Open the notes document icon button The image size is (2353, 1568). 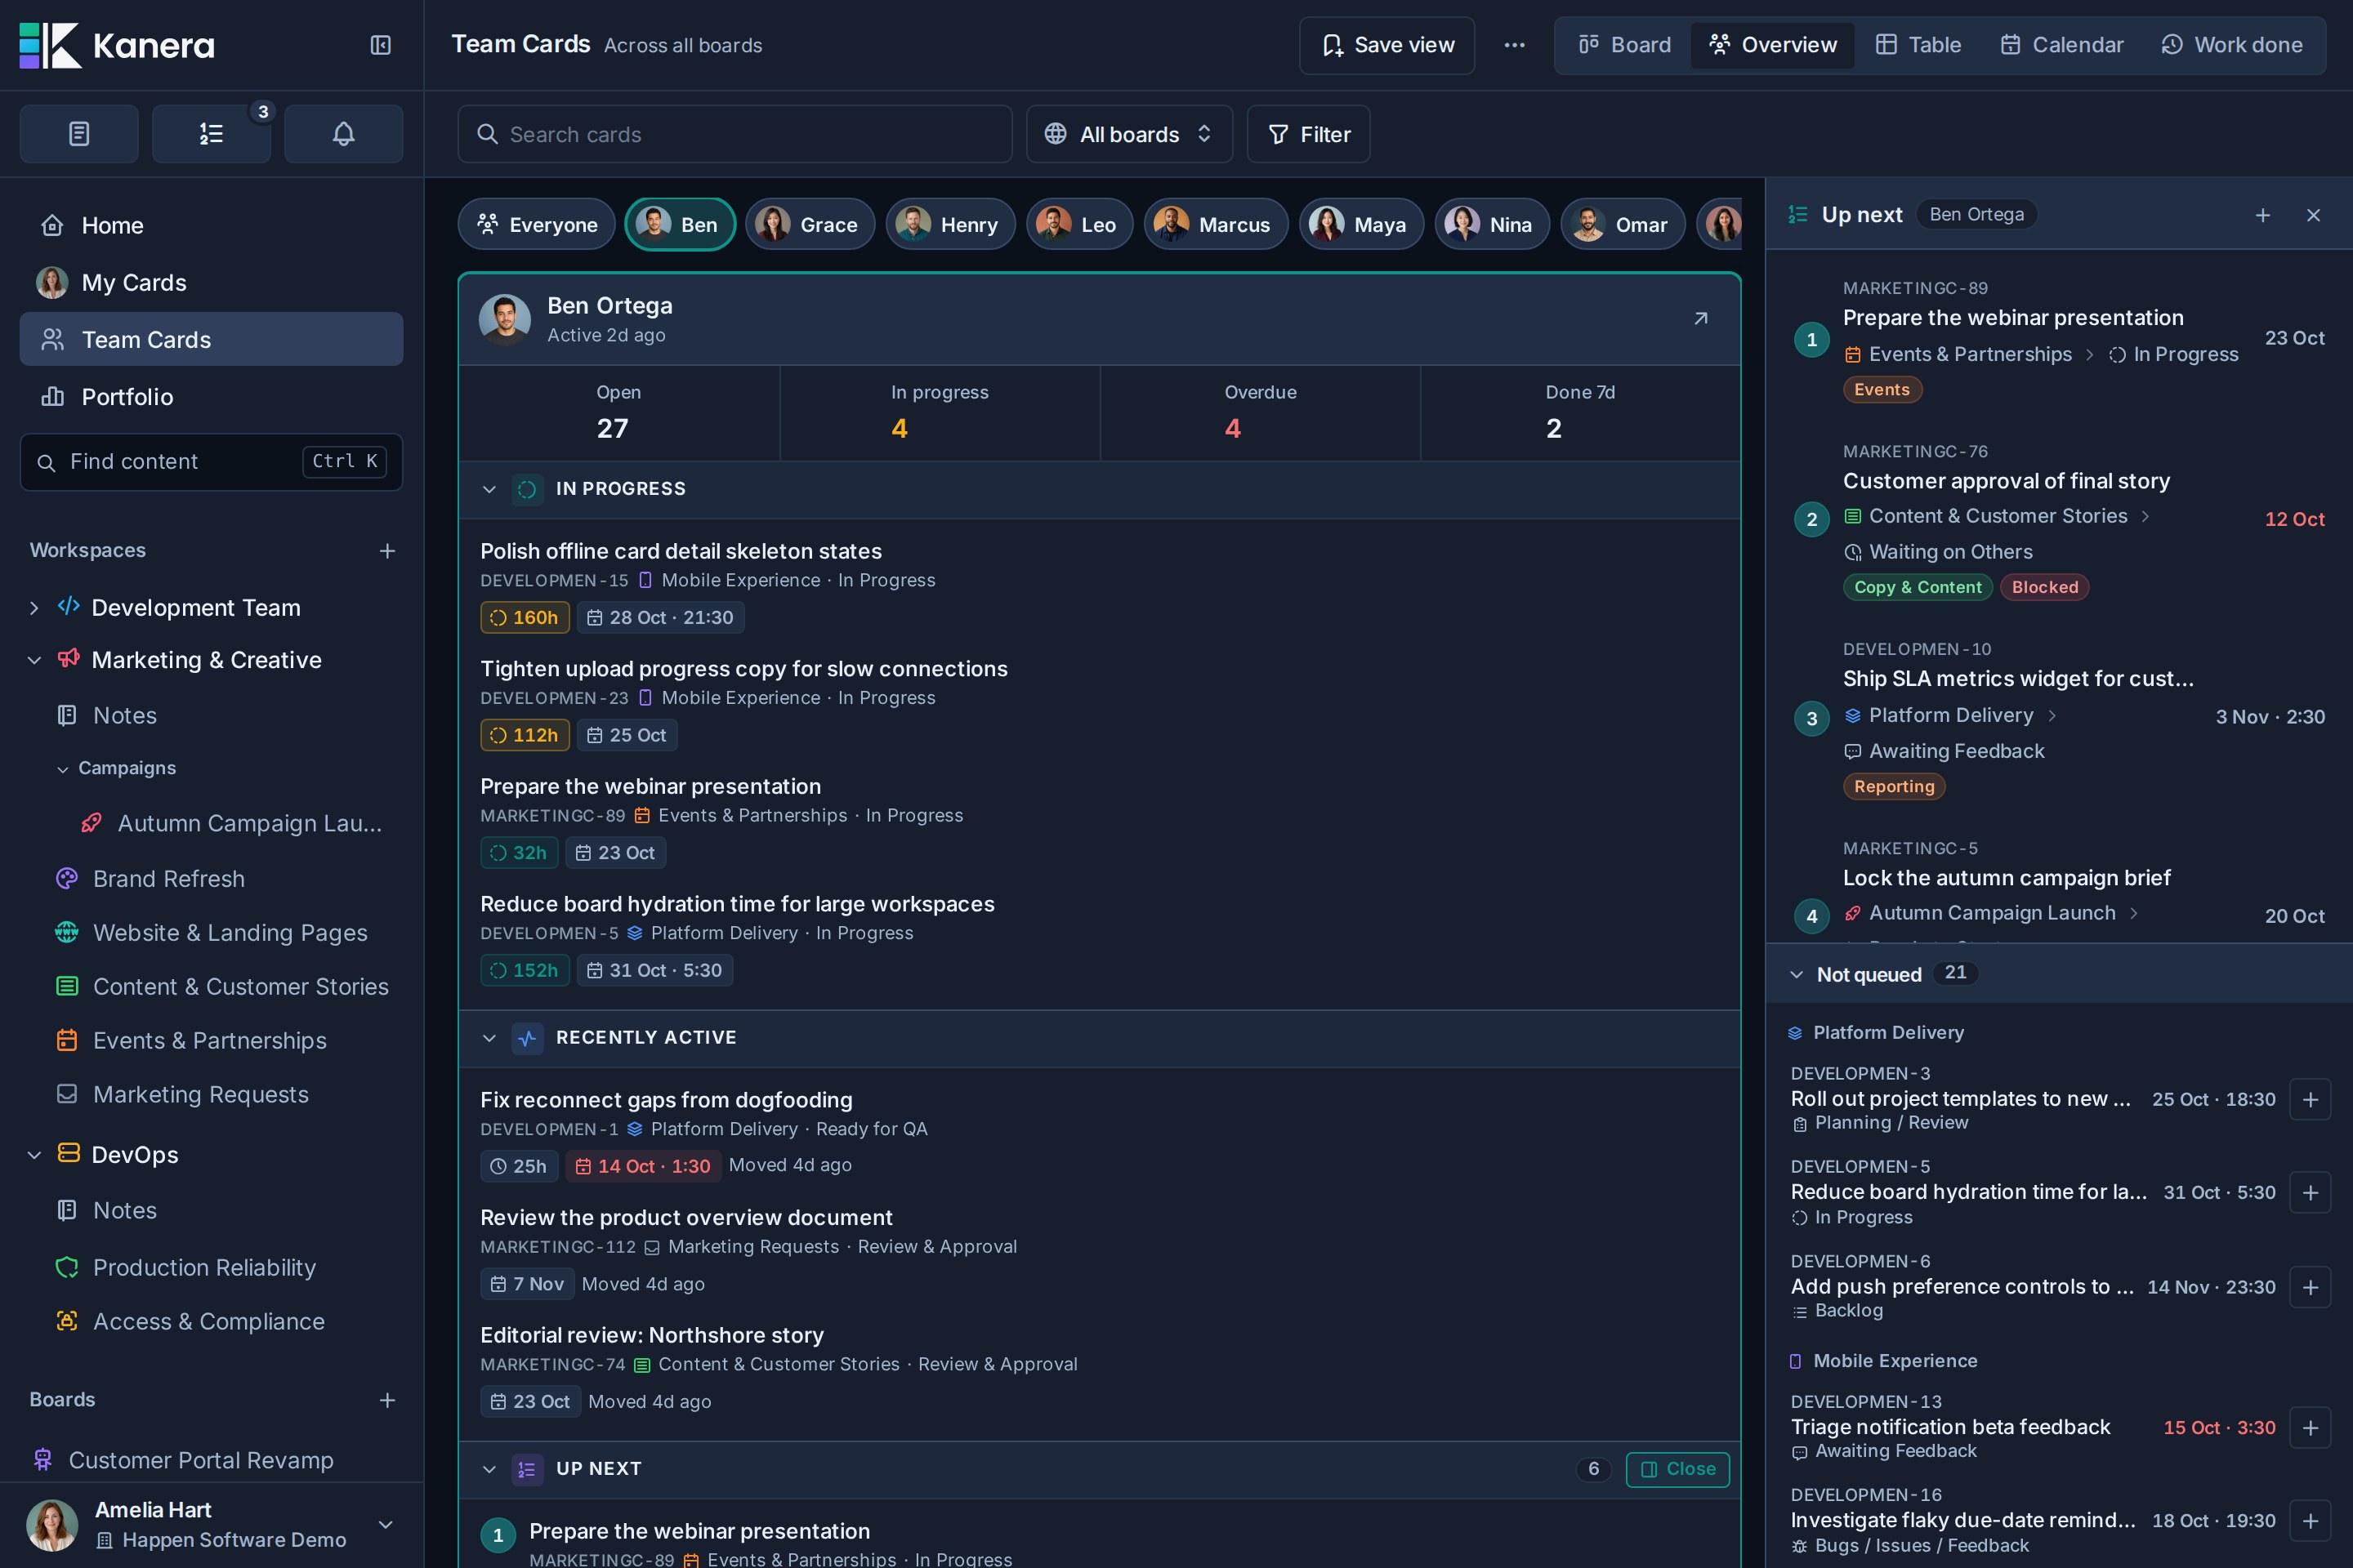(x=79, y=134)
